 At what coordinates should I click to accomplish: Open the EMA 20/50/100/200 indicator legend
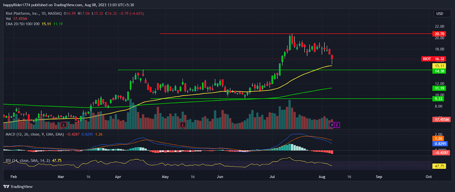tap(22, 24)
